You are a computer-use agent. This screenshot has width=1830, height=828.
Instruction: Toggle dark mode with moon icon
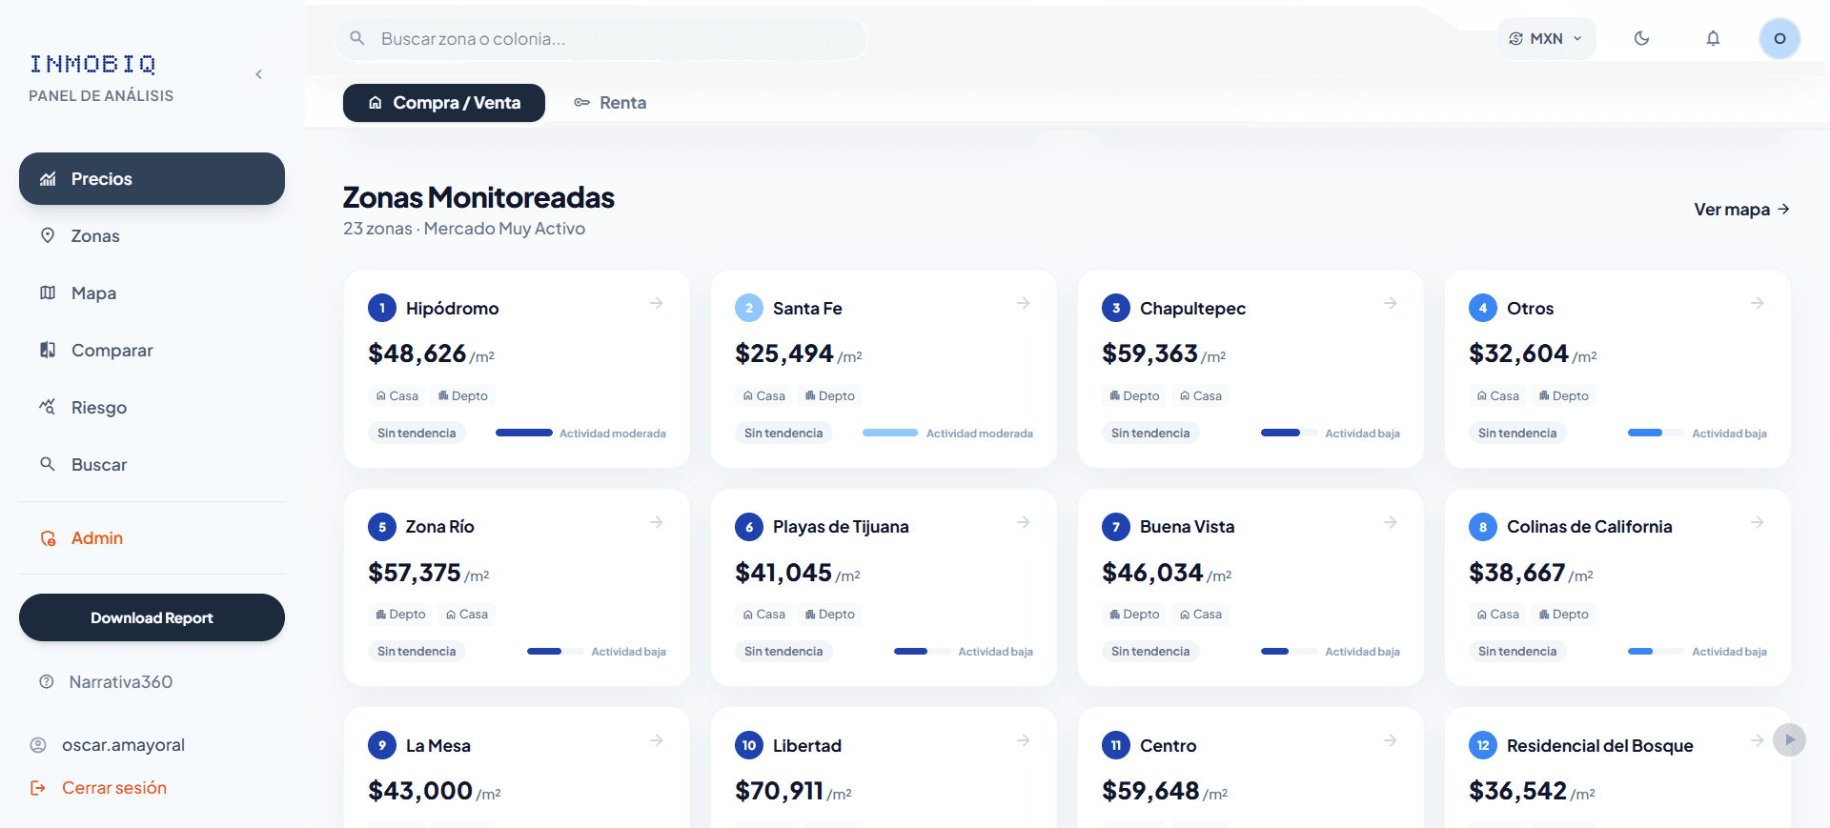coord(1641,39)
